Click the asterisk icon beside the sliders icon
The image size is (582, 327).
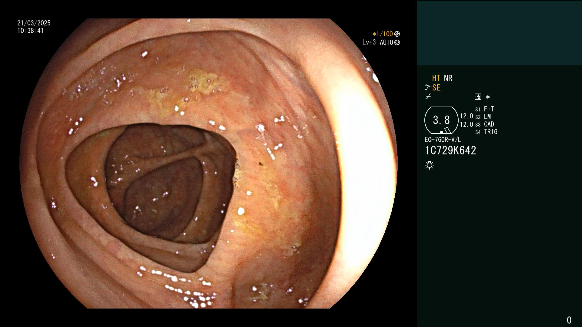pyautogui.click(x=488, y=97)
